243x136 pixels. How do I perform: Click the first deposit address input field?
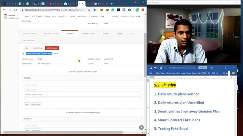tap(83, 85)
